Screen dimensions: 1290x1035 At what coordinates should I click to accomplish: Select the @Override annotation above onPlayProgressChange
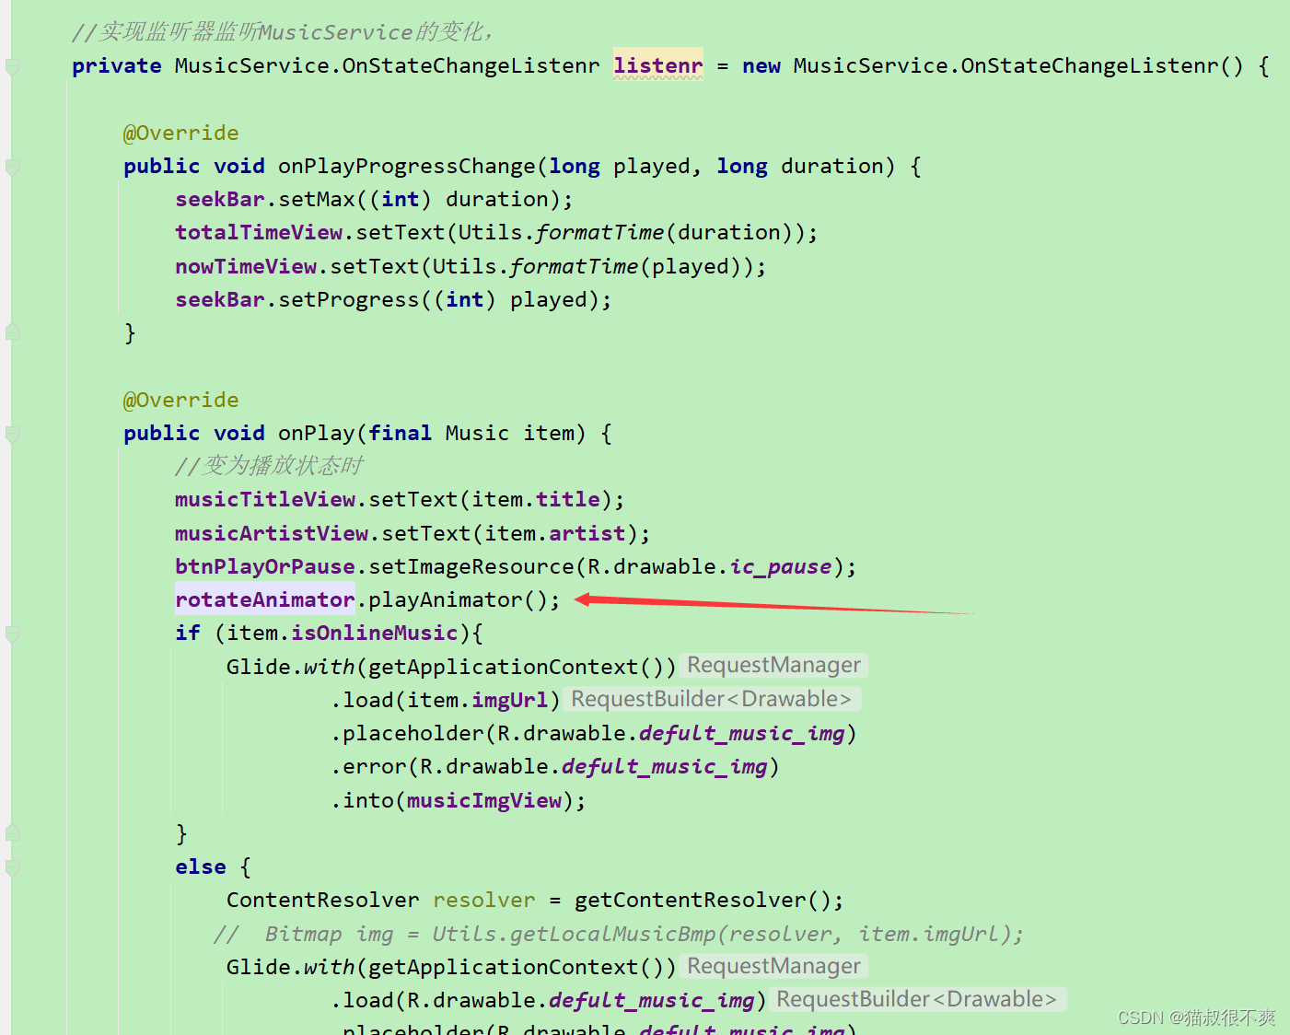point(181,133)
